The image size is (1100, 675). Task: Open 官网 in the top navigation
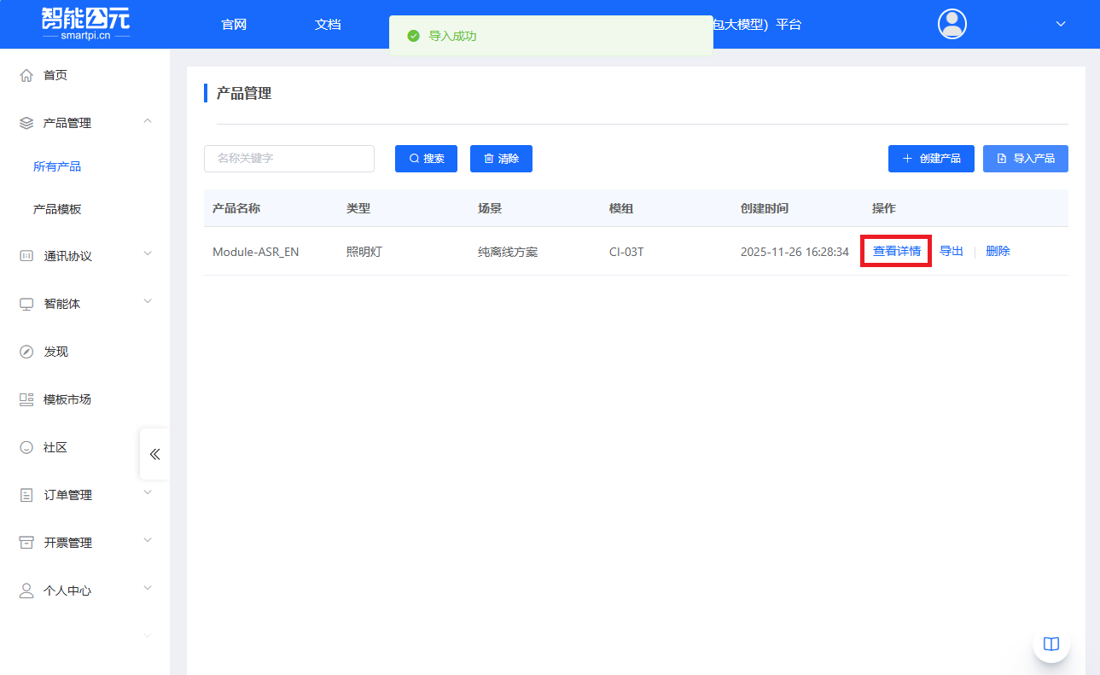234,24
